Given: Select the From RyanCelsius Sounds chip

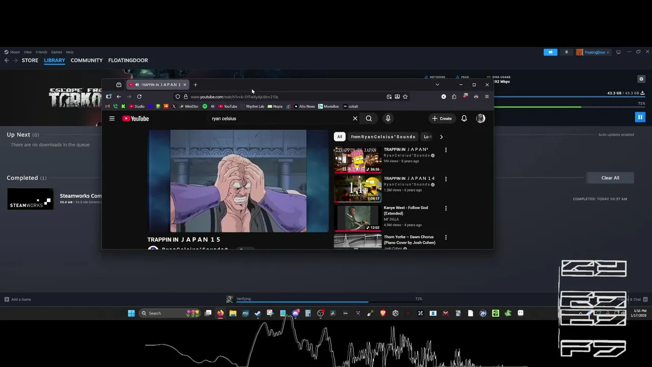Looking at the screenshot, I should pyautogui.click(x=383, y=137).
